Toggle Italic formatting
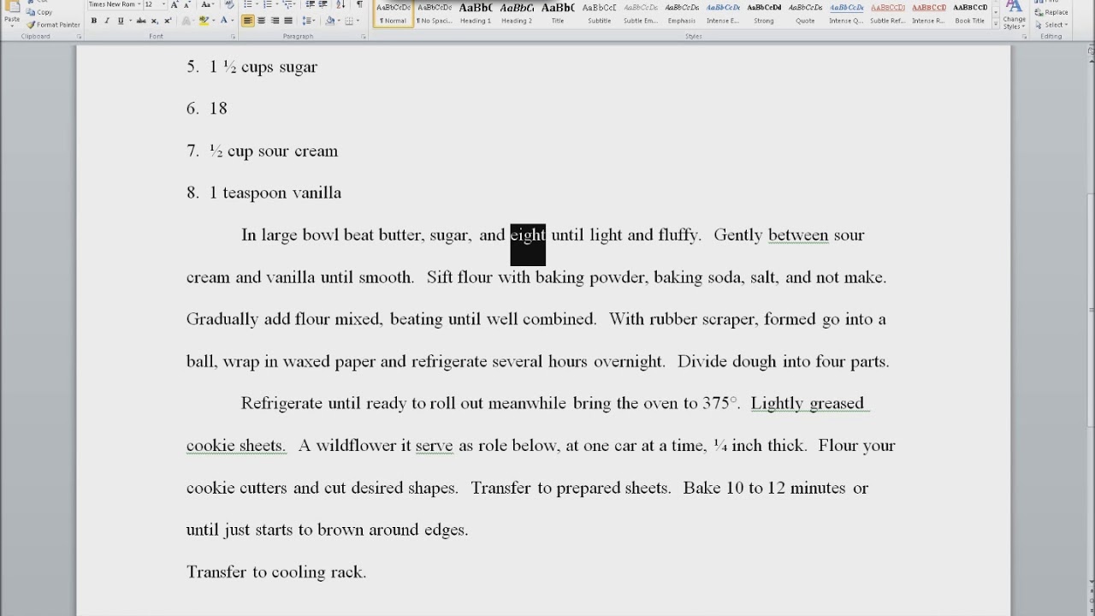This screenshot has width=1095, height=616. tap(107, 21)
